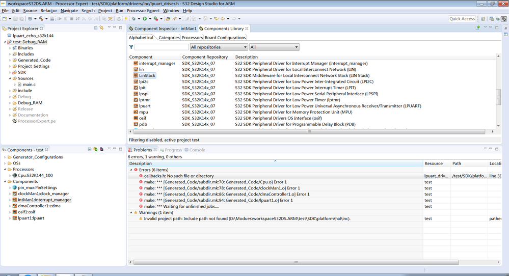Image resolution: width=509 pixels, height=276 pixels.
Task: Select the lpuart_echo_s32k144 project
Action: point(30,36)
